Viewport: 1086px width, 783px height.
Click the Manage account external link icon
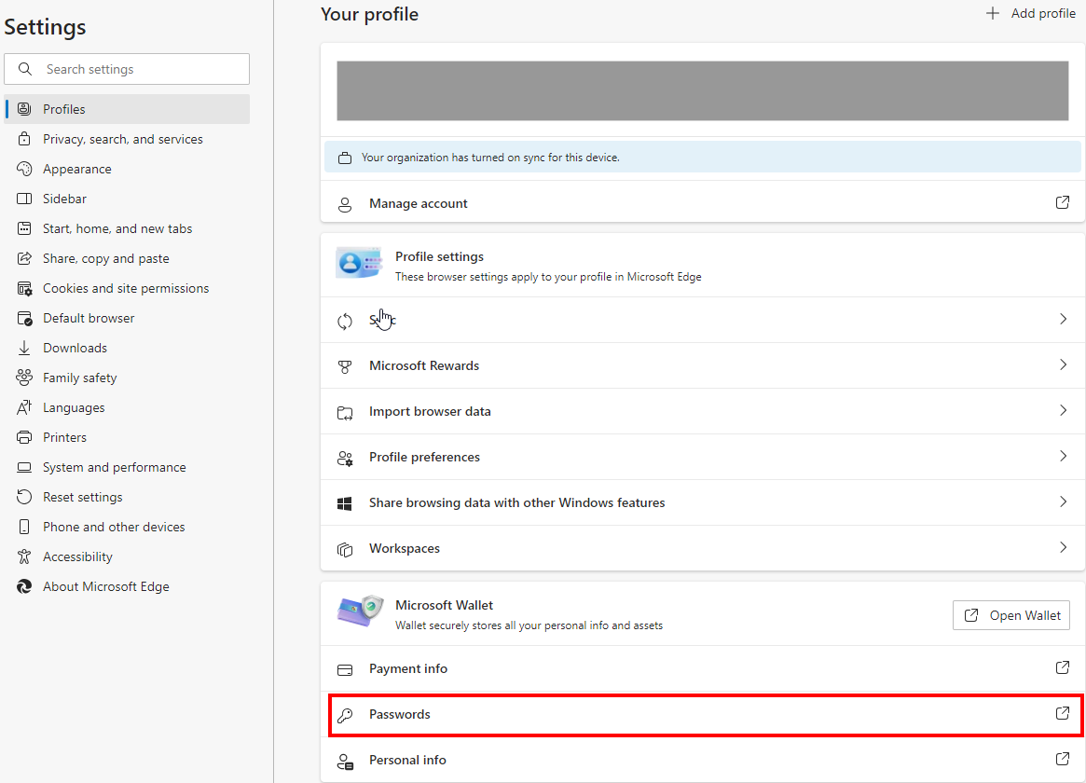pyautogui.click(x=1063, y=202)
